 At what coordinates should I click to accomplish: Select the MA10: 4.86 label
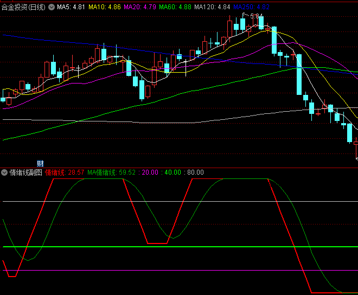104,7
